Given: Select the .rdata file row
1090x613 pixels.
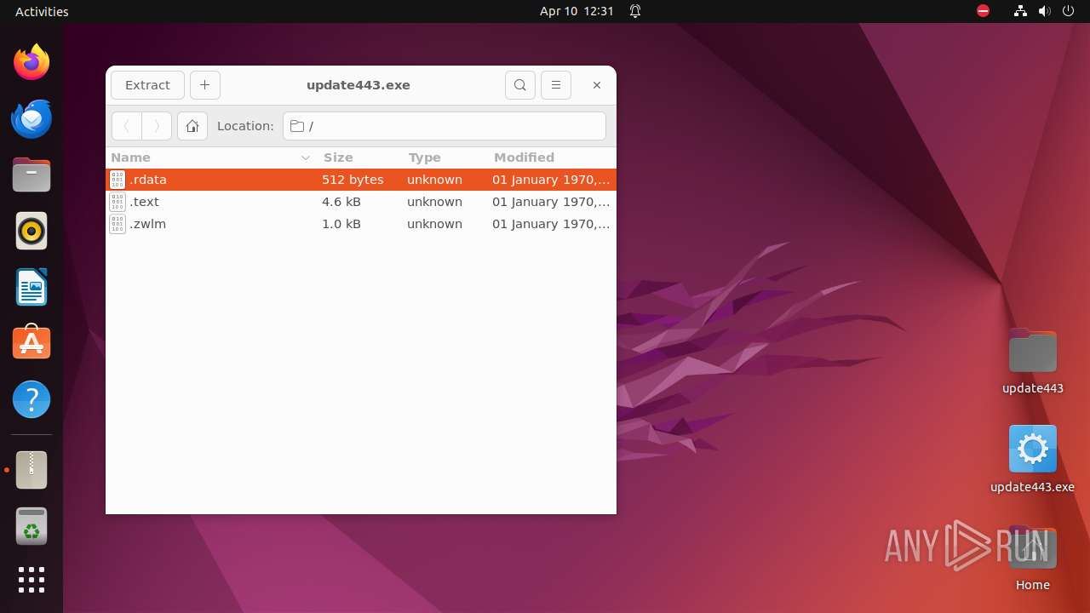Looking at the screenshot, I should tap(361, 180).
